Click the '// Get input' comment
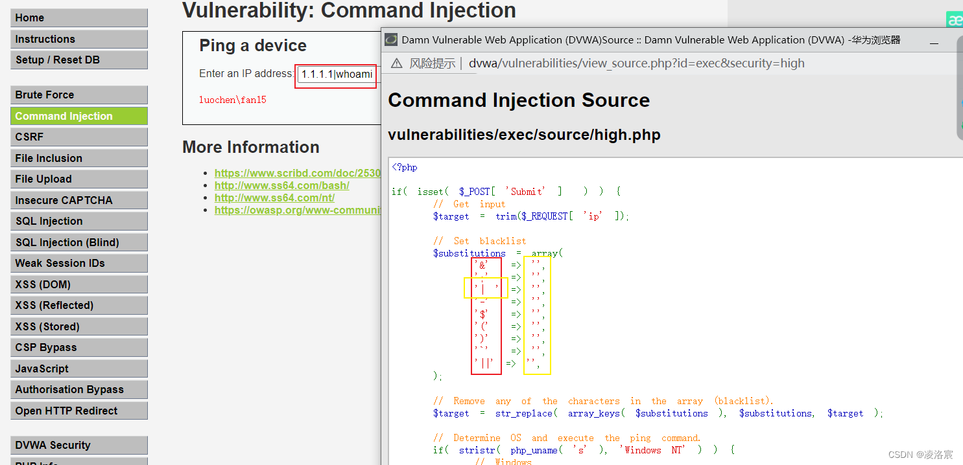Viewport: 963px width, 465px height. pos(470,204)
